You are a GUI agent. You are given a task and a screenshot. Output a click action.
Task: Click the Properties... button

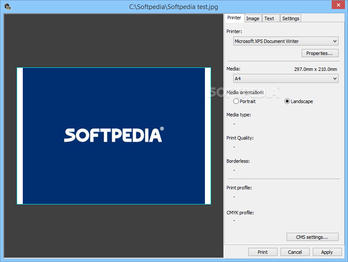[320, 53]
